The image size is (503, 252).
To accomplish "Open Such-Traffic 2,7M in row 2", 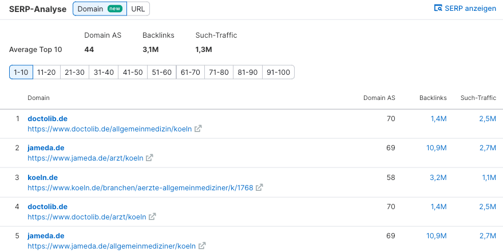I will click(488, 147).
